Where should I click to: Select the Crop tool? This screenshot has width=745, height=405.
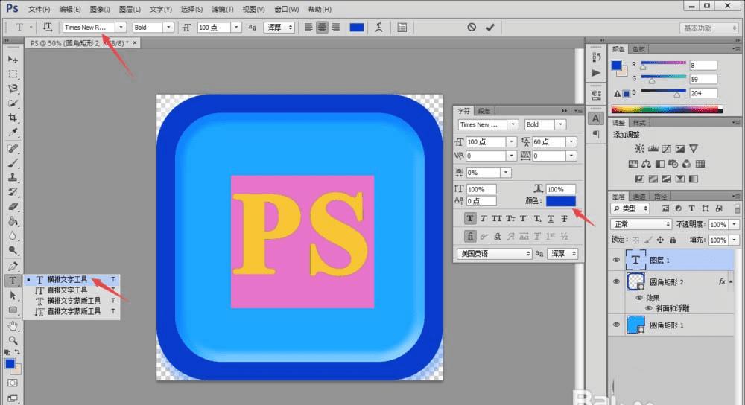pyautogui.click(x=13, y=118)
